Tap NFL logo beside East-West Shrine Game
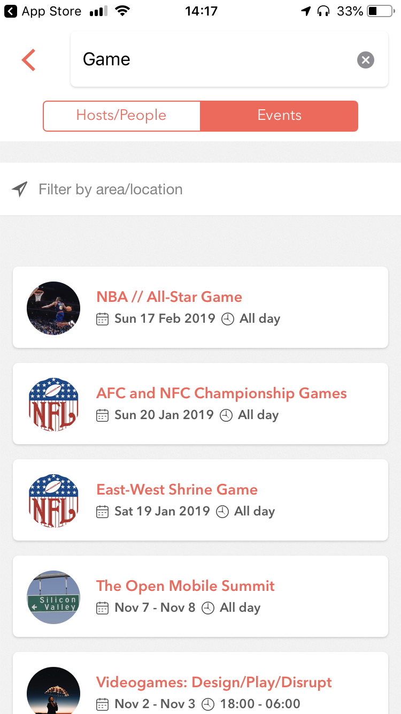The image size is (401, 714). click(x=53, y=501)
